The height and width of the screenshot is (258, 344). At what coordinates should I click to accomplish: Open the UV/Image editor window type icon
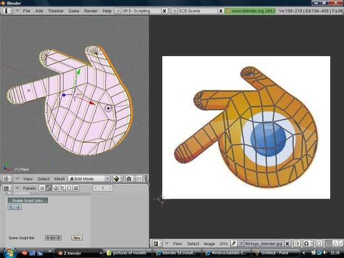156,244
